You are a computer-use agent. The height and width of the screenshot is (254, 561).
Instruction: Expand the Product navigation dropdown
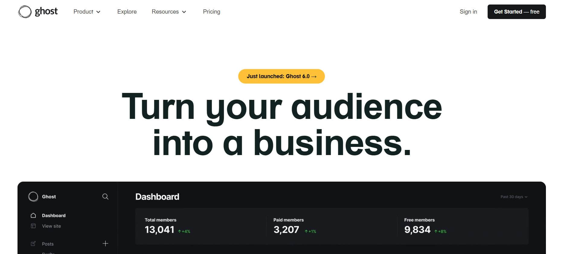[x=87, y=12]
